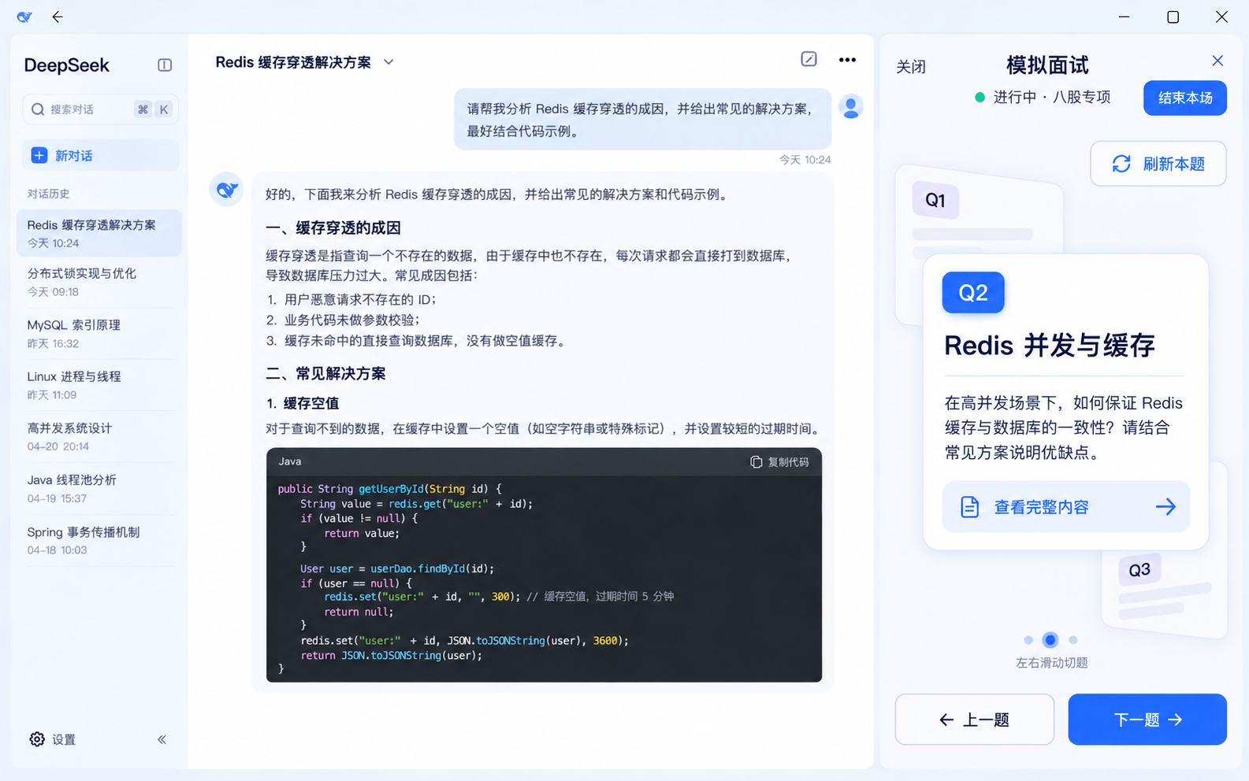
Task: Click the DeepSeek assistant avatar
Action: [227, 190]
